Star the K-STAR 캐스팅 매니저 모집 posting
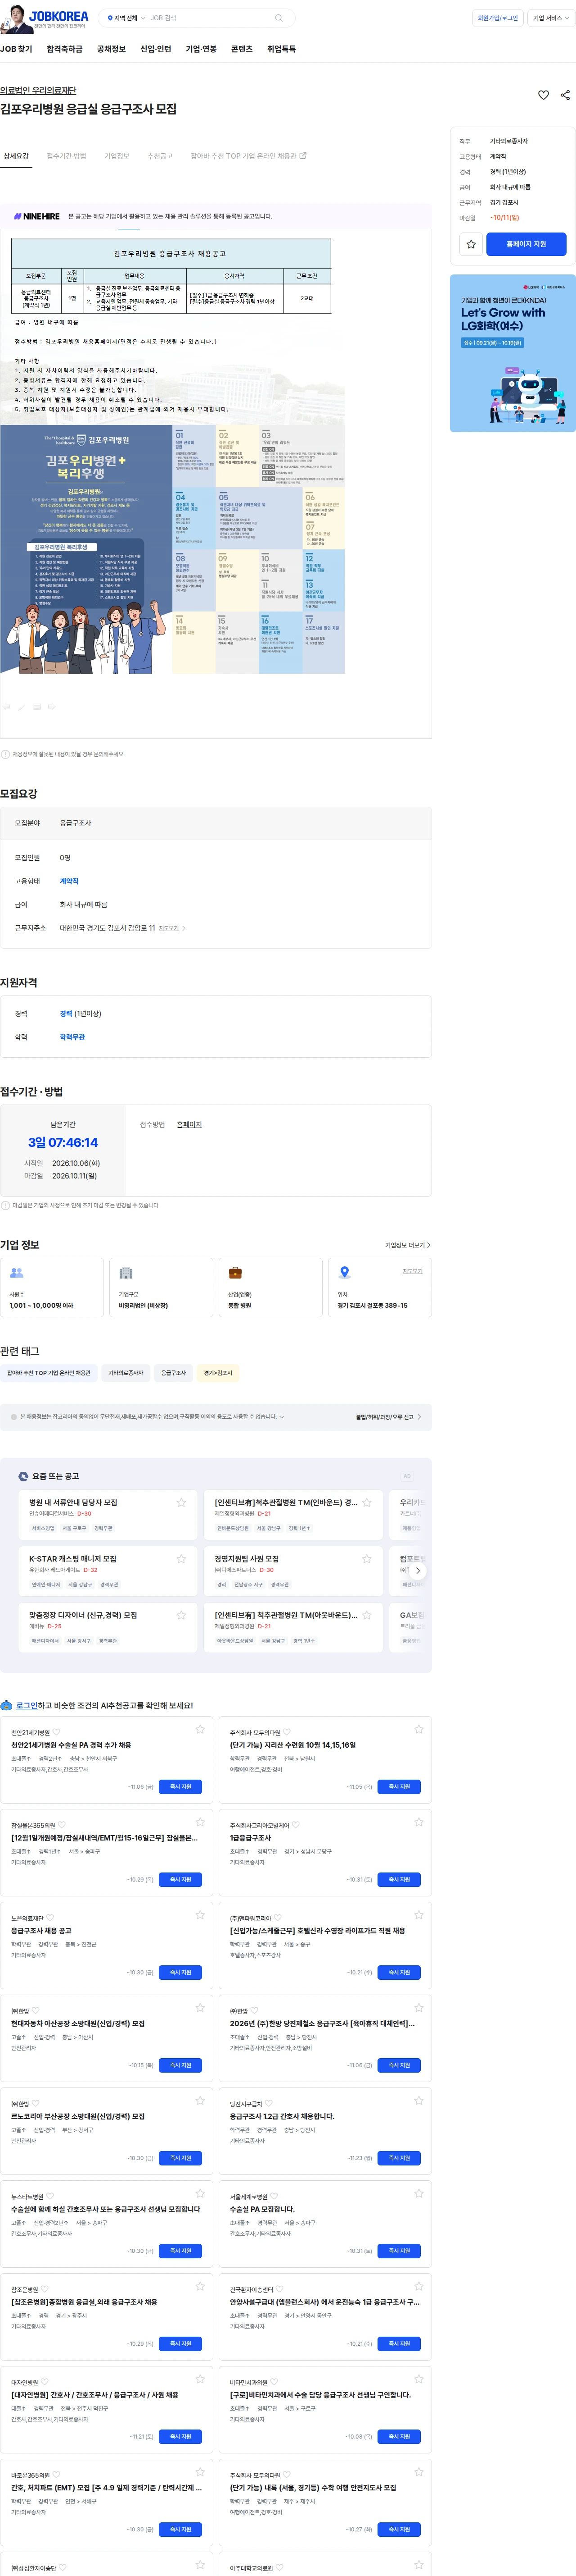 coord(181,1559)
